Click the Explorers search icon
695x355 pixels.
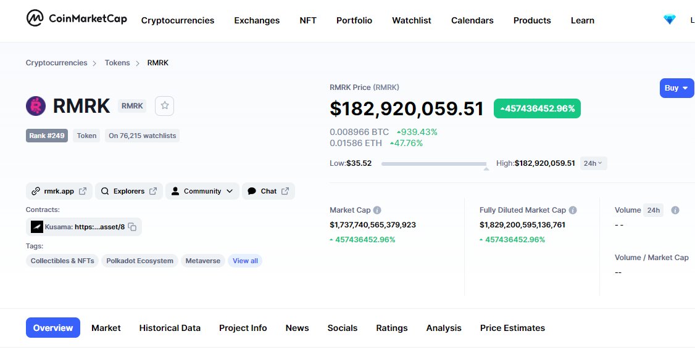click(x=104, y=191)
